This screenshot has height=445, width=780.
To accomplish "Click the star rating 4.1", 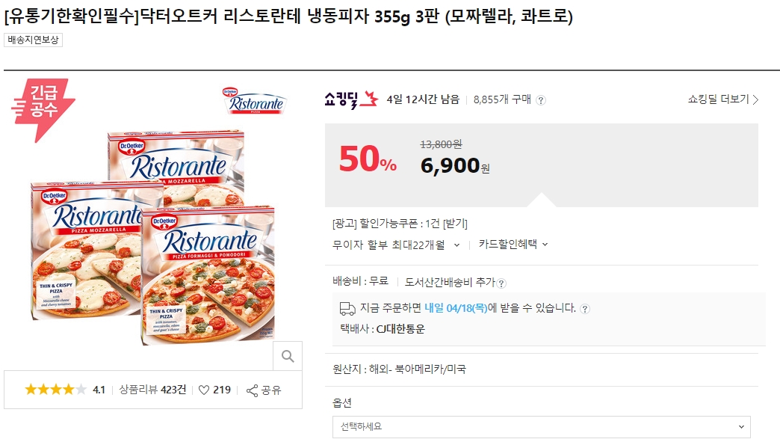I will click(64, 390).
